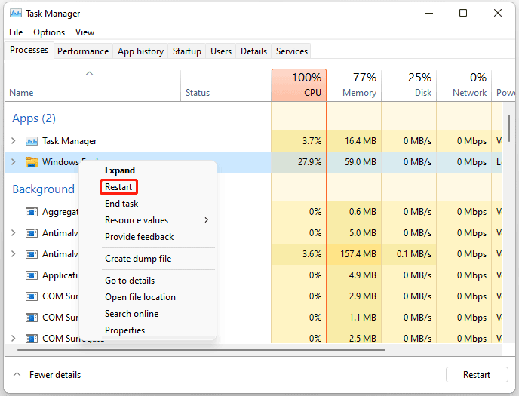Click the 157.4 MB memory cell
519x396 pixels.
(354, 254)
